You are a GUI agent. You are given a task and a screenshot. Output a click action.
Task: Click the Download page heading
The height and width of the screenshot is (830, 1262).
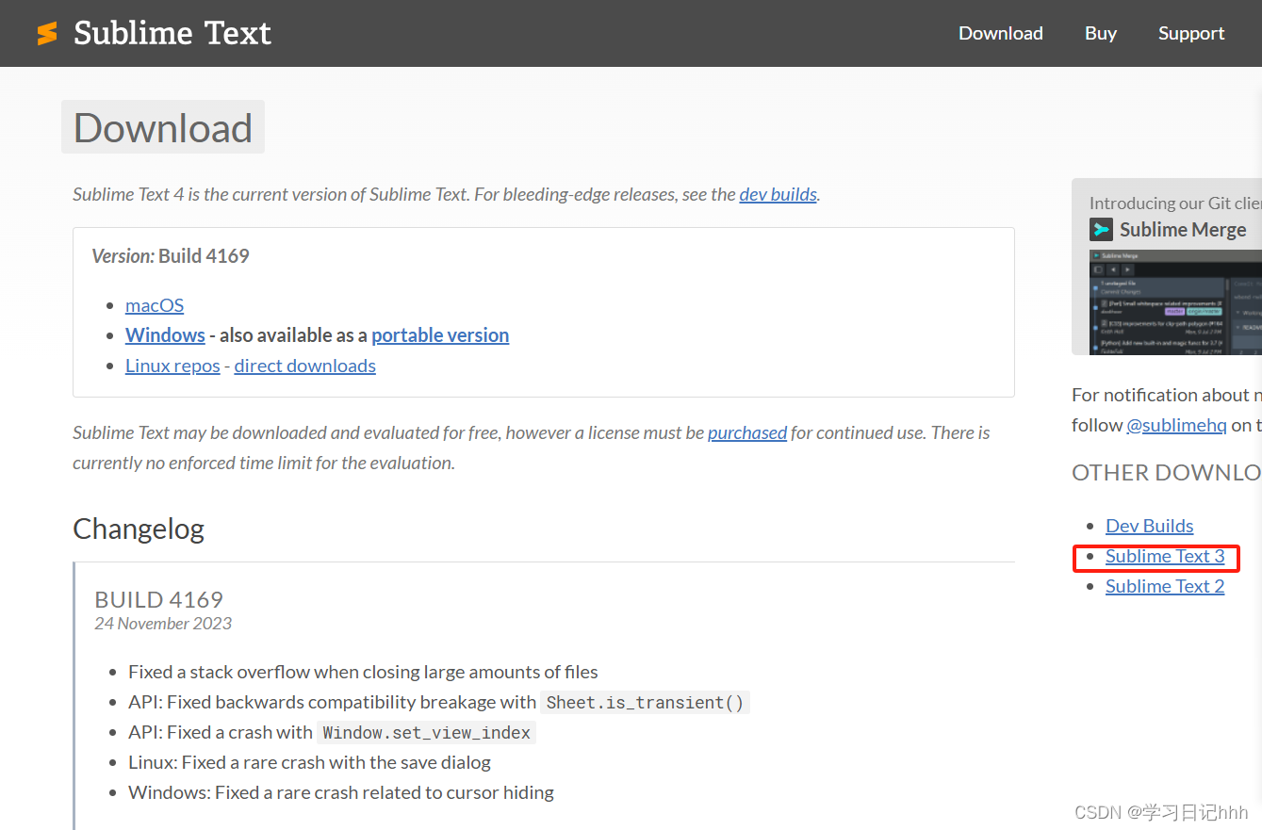[163, 127]
